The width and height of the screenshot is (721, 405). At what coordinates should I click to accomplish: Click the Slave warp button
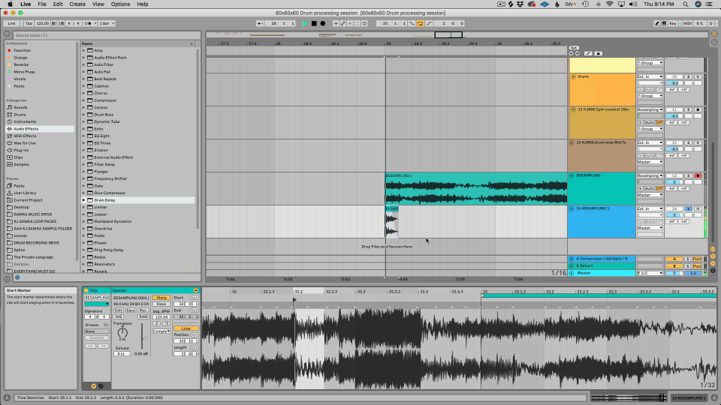click(161, 304)
